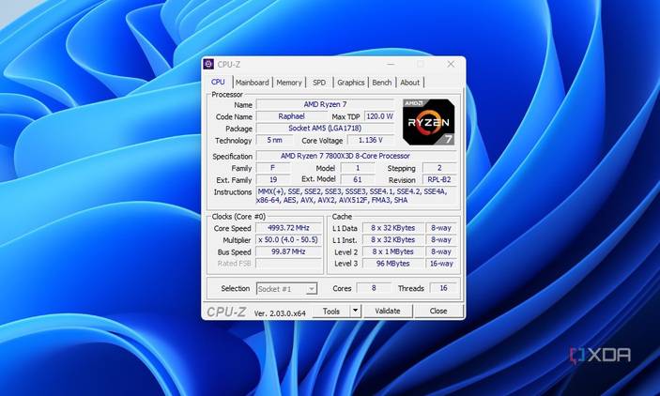The width and height of the screenshot is (660, 396).
Task: Click the disabled maximize button of CPU-Z
Action: pos(421,64)
